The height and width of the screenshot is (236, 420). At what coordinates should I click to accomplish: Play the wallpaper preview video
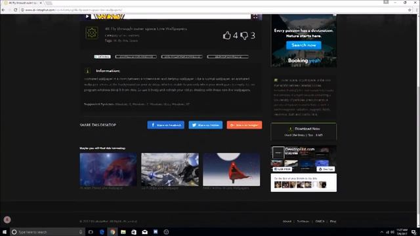click(87, 16)
